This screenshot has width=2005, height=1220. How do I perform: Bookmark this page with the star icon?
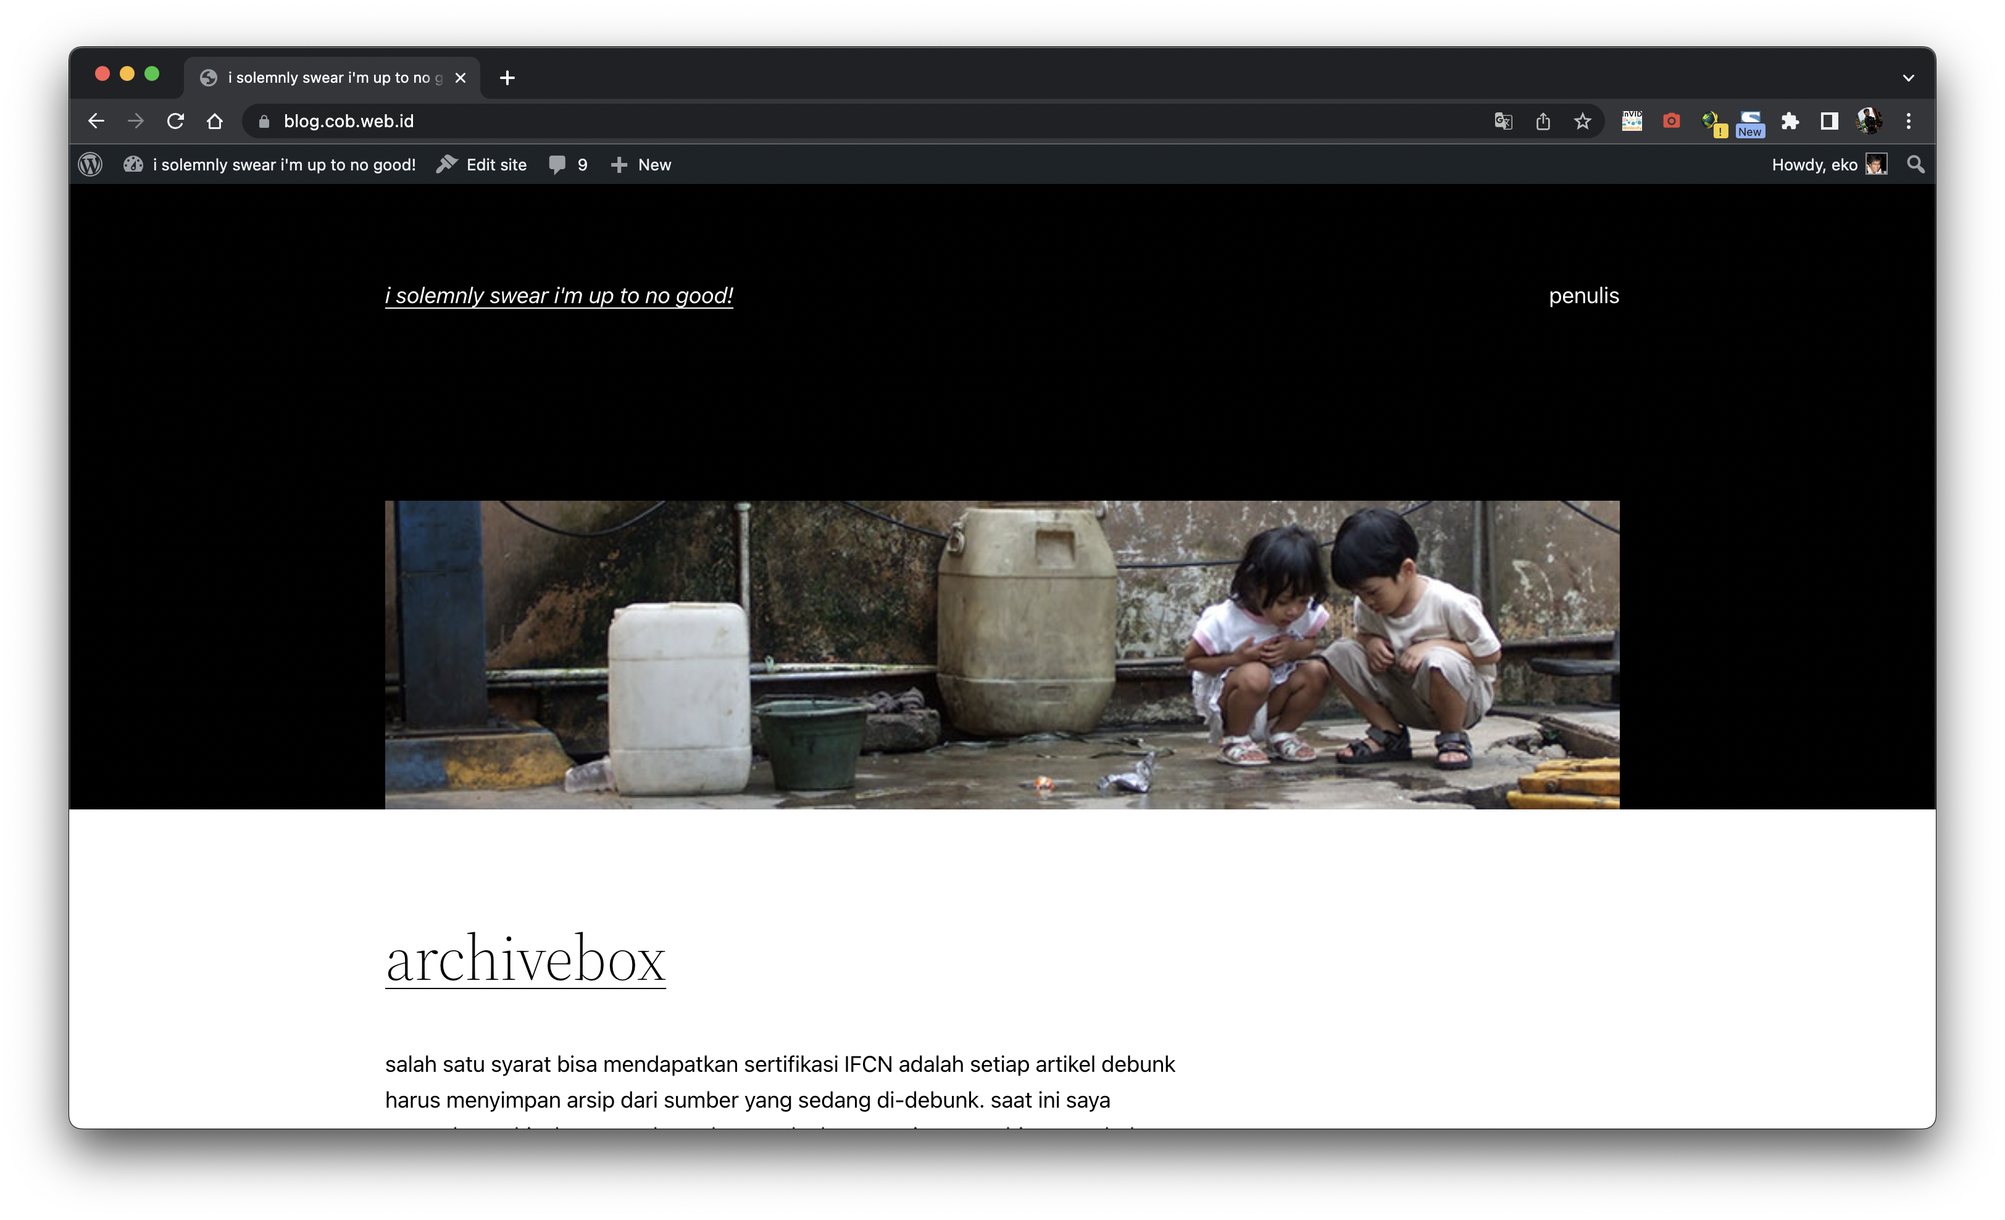tap(1582, 121)
